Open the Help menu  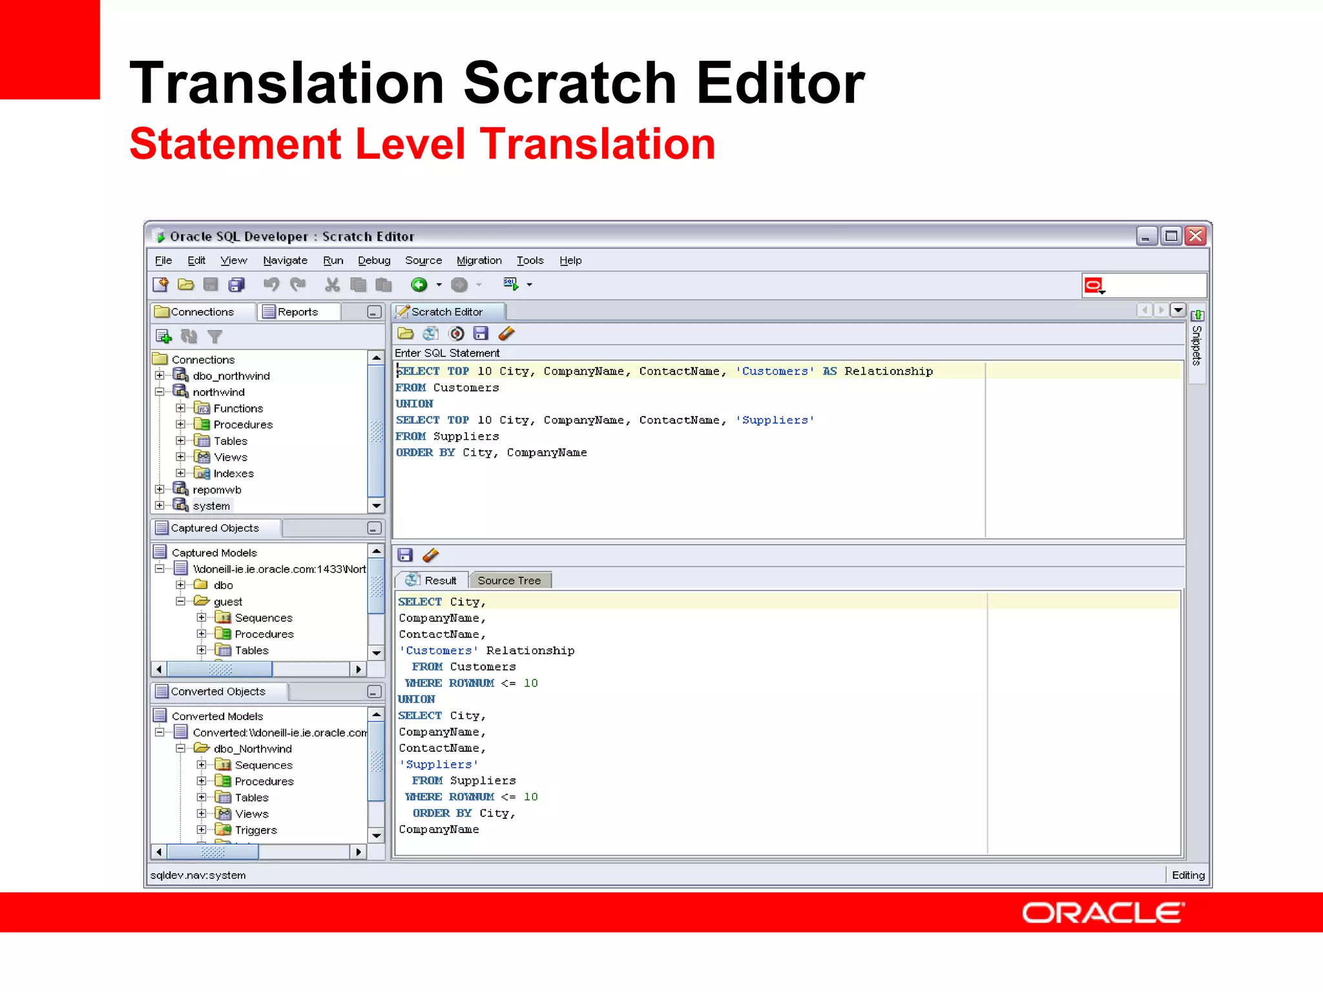(x=570, y=260)
